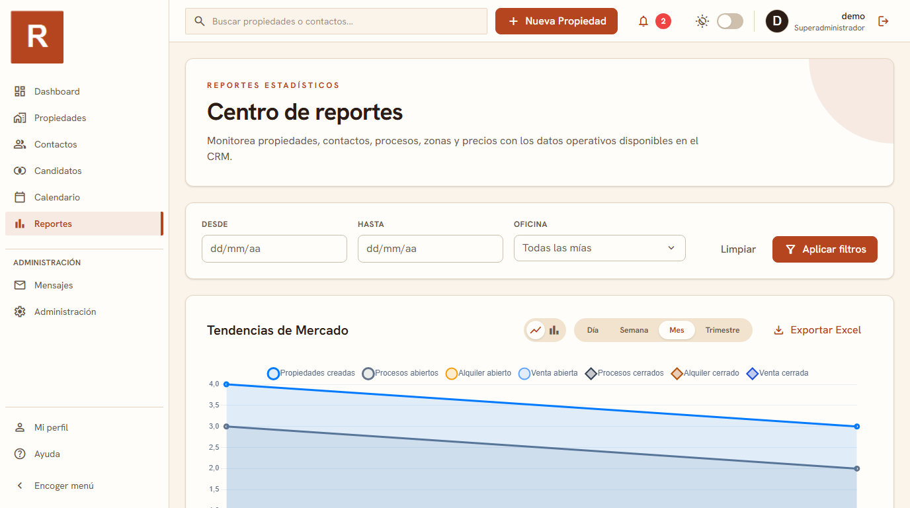Open the Ayuda help page

(x=84, y=454)
